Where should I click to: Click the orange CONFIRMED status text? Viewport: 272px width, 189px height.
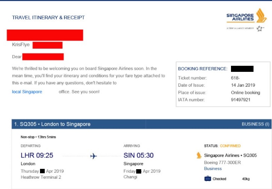(x=230, y=146)
